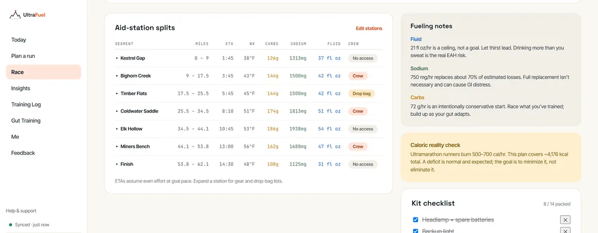Click the ETA column header
Viewport: 598px width, 233px height.
pyautogui.click(x=229, y=44)
